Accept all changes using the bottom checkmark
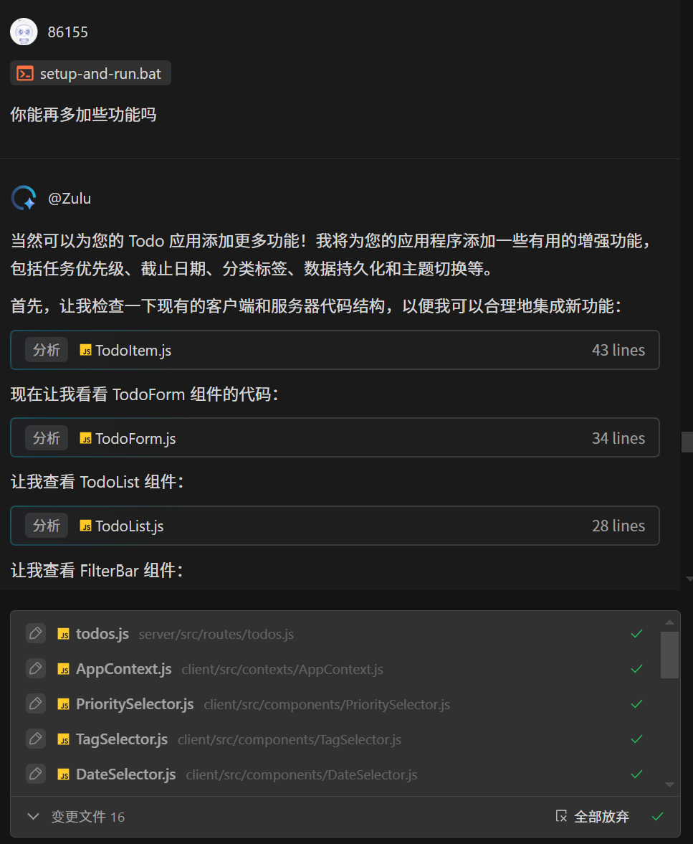This screenshot has width=693, height=844. click(657, 816)
